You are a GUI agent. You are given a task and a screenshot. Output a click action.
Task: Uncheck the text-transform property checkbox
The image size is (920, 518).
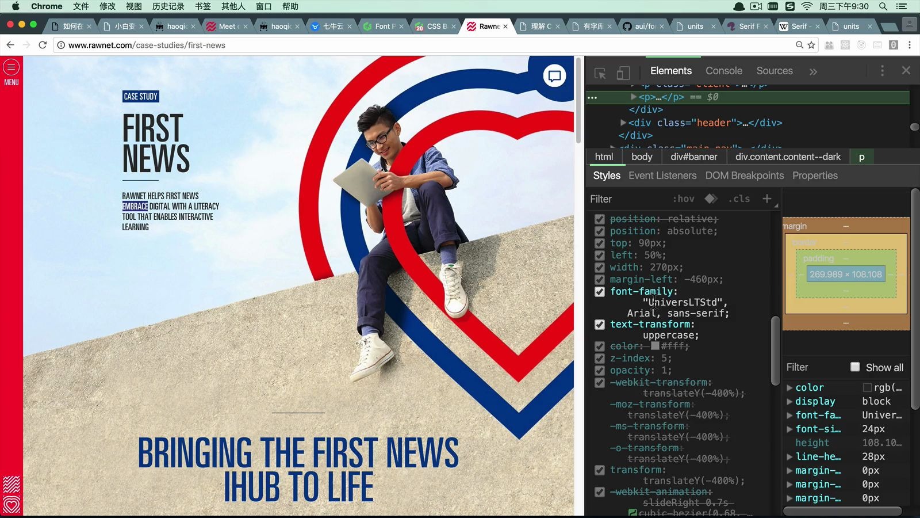[600, 325]
